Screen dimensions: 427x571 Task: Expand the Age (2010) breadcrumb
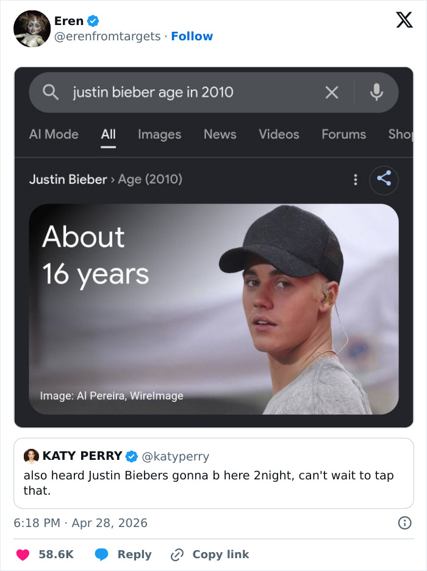[149, 180]
